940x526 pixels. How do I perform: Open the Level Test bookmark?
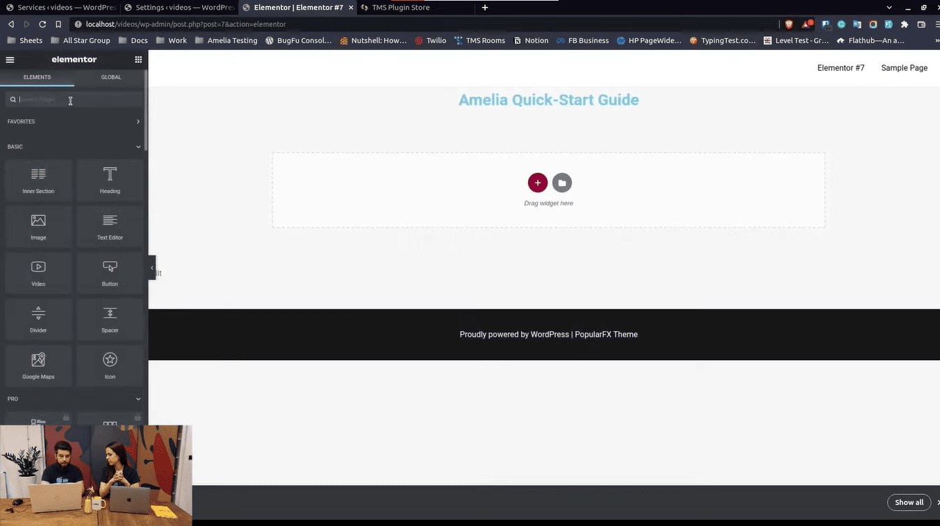[x=796, y=40]
